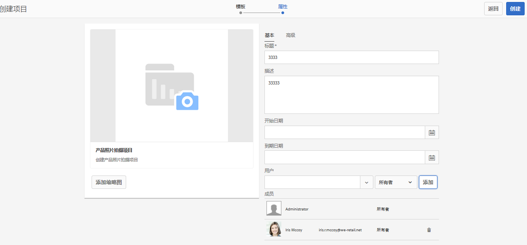Click Iris Mccoy's profile photo
Image resolution: width=527 pixels, height=245 pixels.
(x=274, y=229)
